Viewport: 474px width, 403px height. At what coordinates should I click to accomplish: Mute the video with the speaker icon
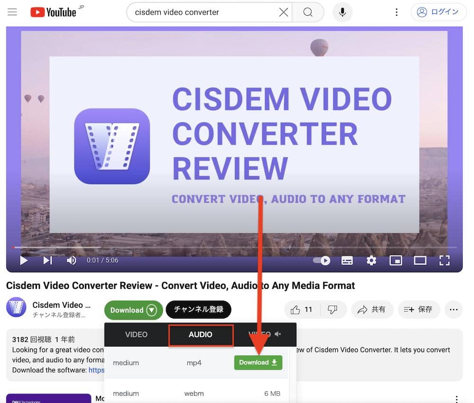(72, 260)
